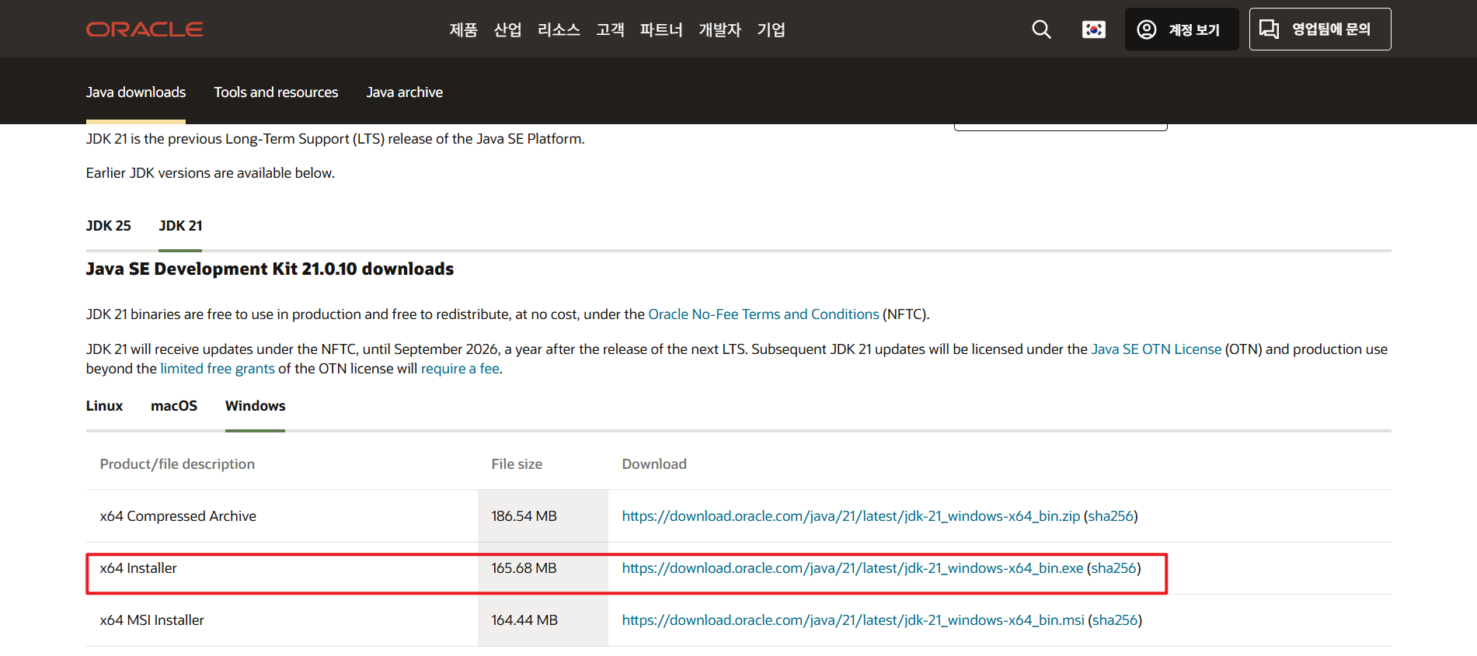Open sha256 for the x64 MSI Installer
Viewport: 1477px width, 656px height.
point(1115,620)
